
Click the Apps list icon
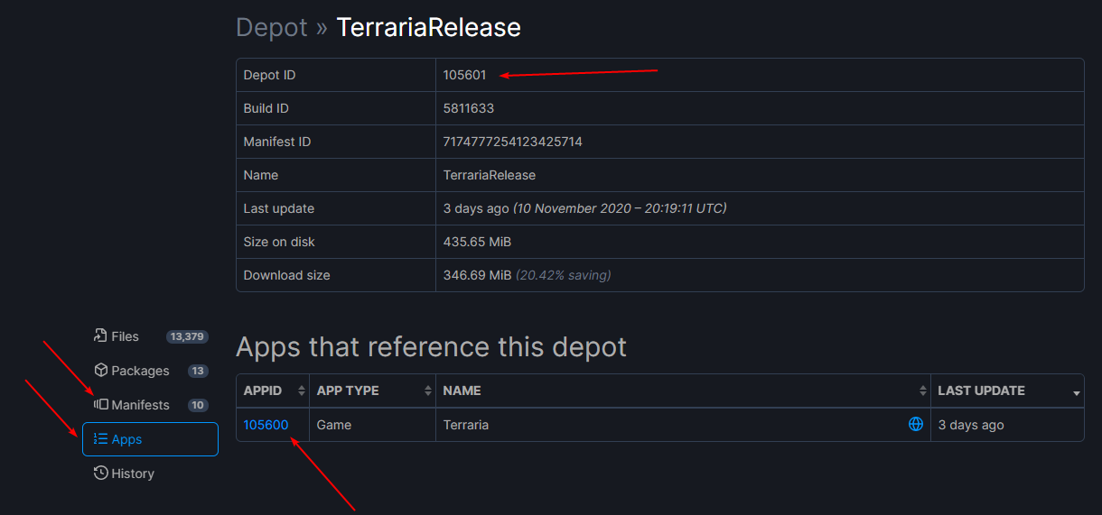tap(100, 439)
